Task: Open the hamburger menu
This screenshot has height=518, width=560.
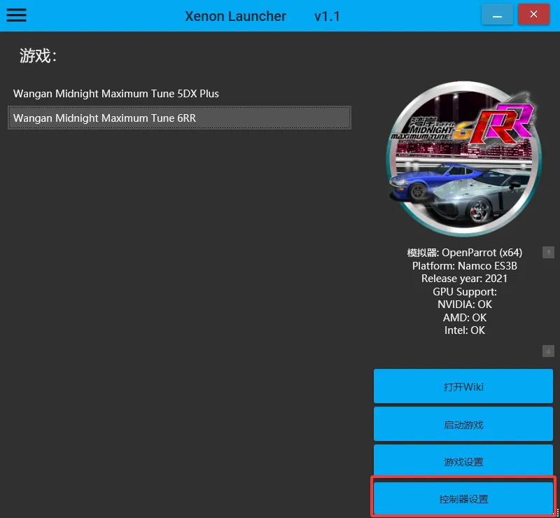Action: point(16,15)
